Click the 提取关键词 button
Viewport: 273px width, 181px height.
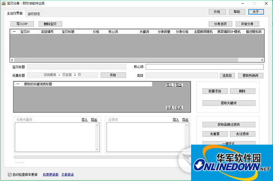pos(229,103)
